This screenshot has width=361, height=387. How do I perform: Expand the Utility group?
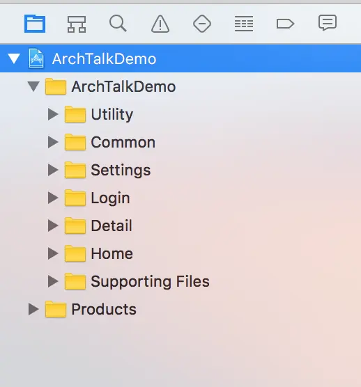[x=53, y=114]
